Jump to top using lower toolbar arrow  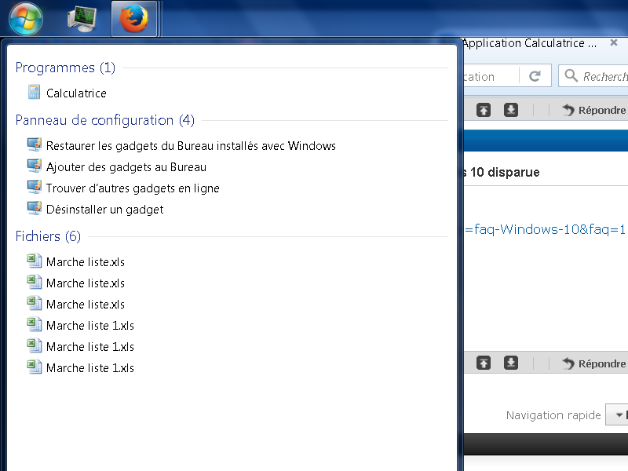coord(484,363)
